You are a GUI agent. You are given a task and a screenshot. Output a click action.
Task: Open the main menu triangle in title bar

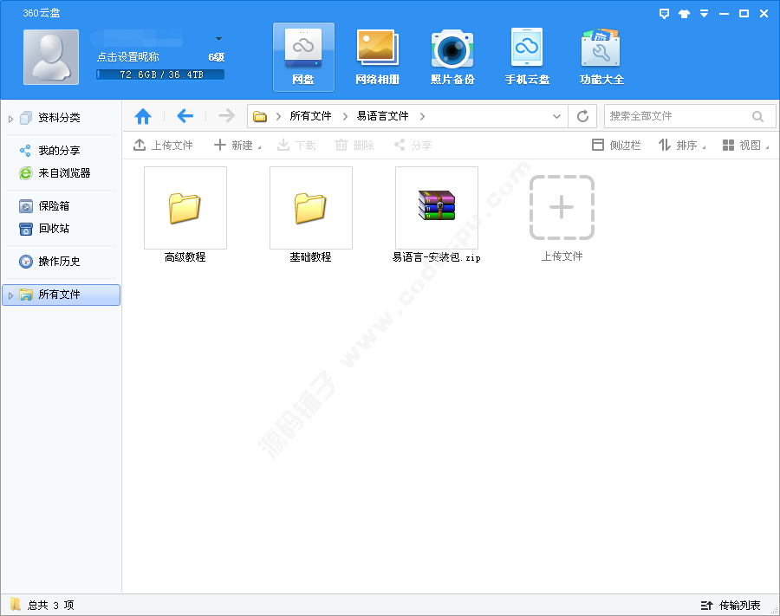(x=704, y=14)
